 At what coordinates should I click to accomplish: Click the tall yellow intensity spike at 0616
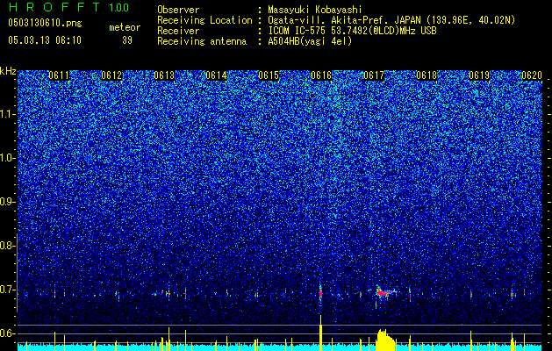click(x=320, y=333)
